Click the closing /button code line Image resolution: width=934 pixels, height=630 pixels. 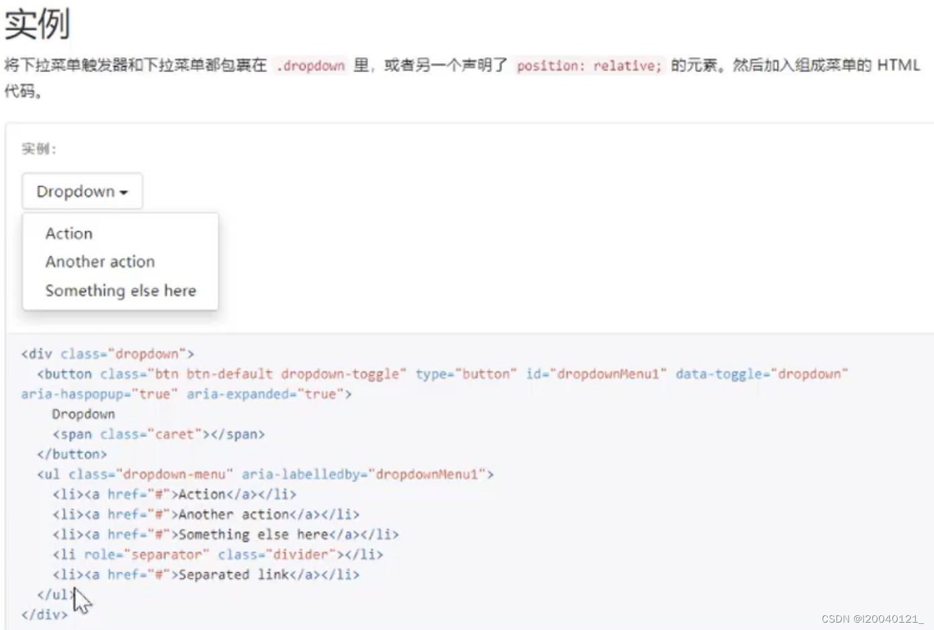(x=72, y=455)
